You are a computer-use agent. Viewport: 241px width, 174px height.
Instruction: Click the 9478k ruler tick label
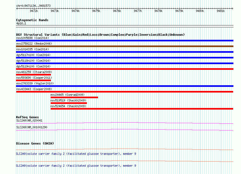(x=158, y=11)
